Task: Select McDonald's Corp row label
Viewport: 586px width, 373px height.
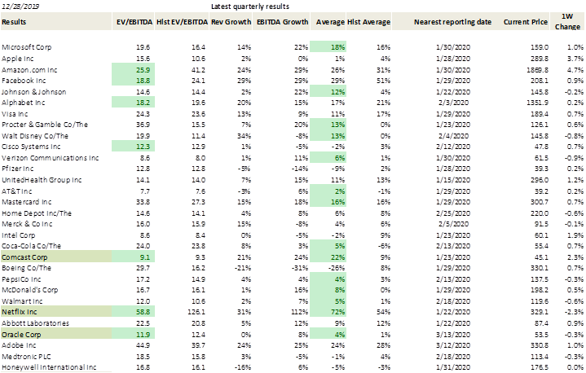Action: [30, 290]
